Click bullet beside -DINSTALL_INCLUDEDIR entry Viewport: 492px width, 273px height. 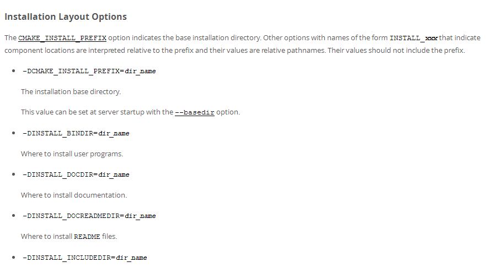13,258
